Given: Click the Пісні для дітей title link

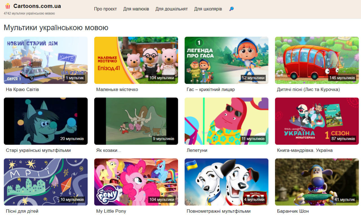Looking at the screenshot, I should (22, 211).
